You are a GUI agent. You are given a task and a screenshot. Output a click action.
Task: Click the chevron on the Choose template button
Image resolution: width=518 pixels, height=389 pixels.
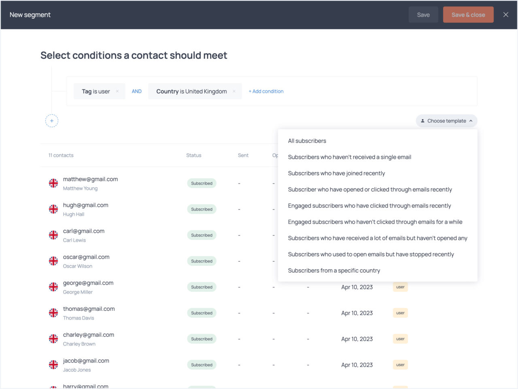coord(471,121)
